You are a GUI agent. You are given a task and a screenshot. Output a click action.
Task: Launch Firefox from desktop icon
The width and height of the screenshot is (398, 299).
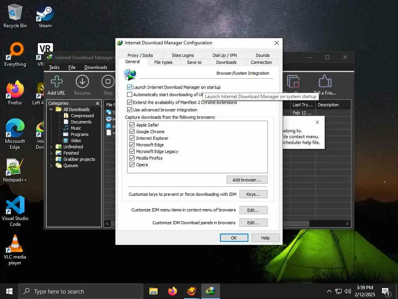(x=15, y=93)
